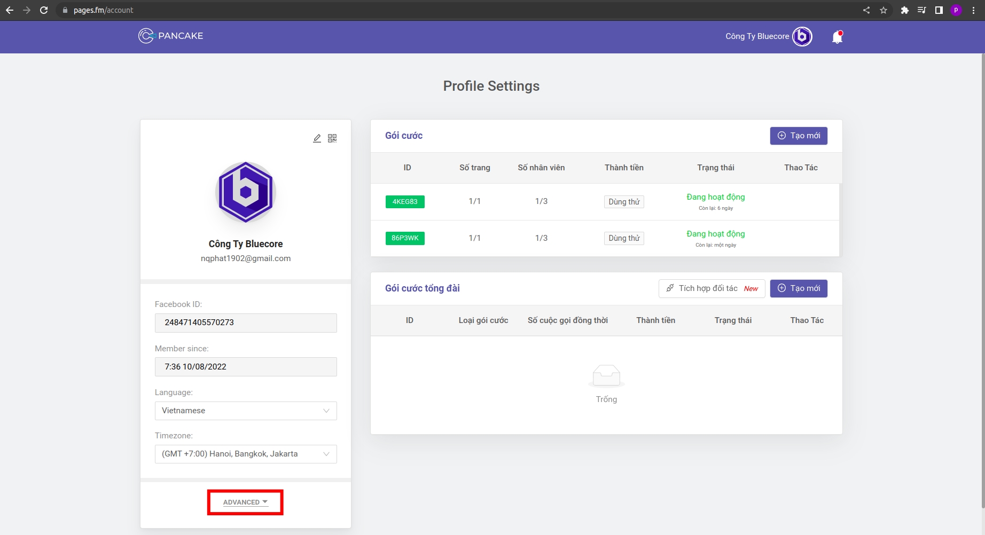Open the Timezone dropdown
Image resolution: width=985 pixels, height=535 pixels.
(x=246, y=454)
